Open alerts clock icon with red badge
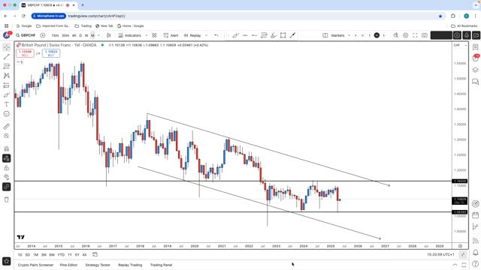481x270 pixels. click(475, 58)
